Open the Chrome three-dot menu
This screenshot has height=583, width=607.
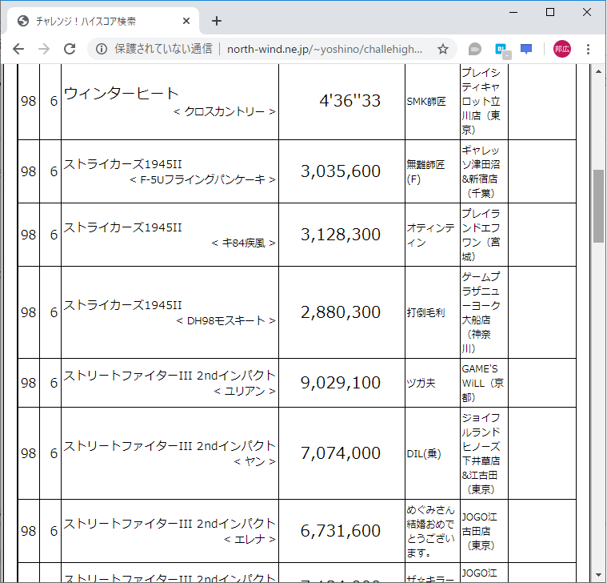pos(588,49)
